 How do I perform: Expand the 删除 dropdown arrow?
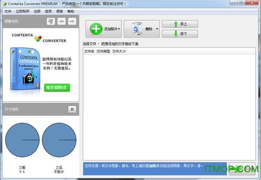point(157,29)
